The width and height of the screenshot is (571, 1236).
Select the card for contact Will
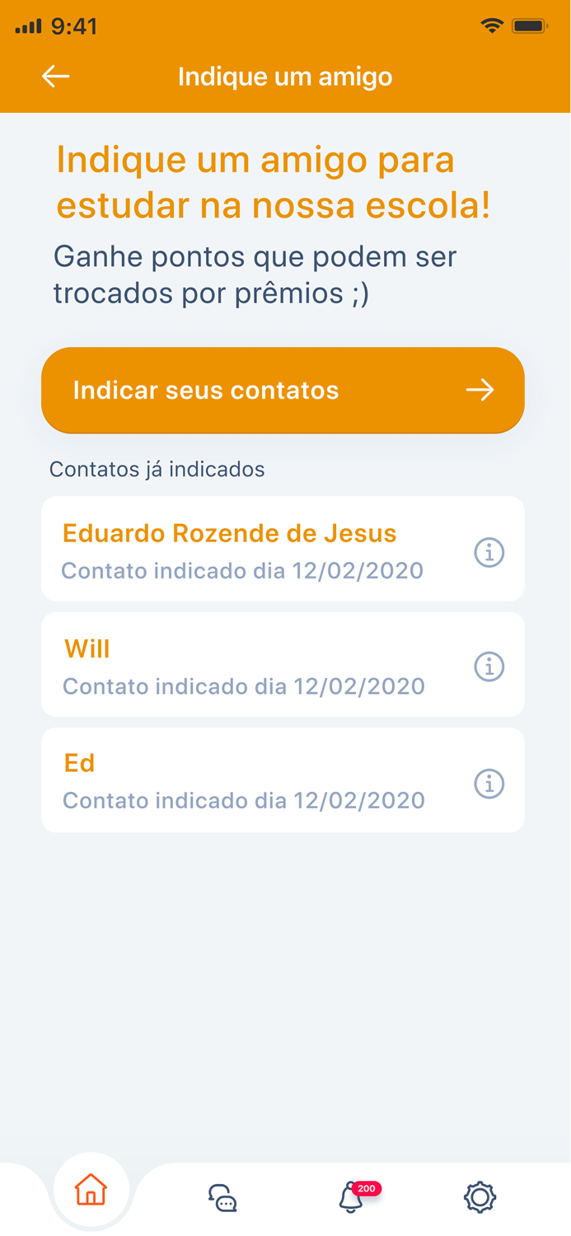(x=283, y=664)
